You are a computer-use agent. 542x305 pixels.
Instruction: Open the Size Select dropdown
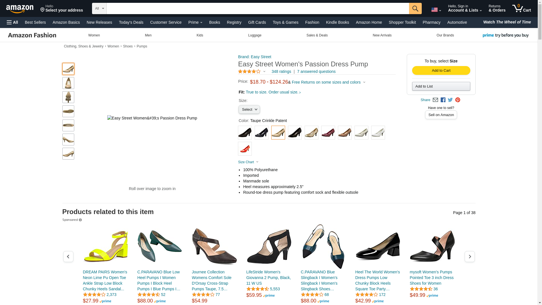pos(249,110)
